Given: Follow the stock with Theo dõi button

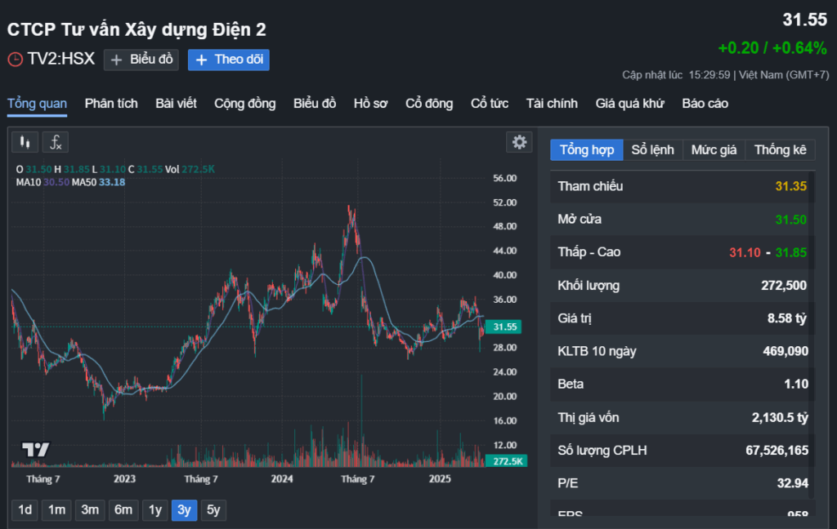Looking at the screenshot, I should pos(228,60).
